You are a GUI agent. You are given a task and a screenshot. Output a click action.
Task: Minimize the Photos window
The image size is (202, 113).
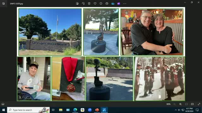pyautogui.click(x=185, y=2)
